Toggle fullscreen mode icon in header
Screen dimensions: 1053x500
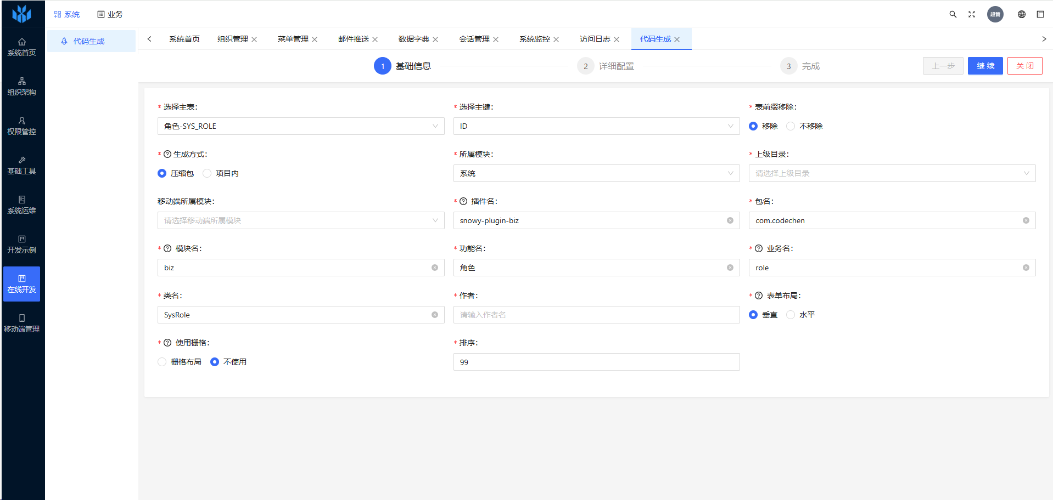tap(972, 14)
